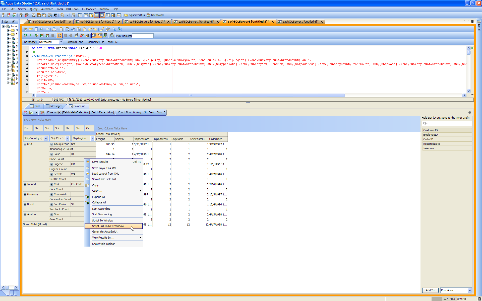Collapse the USA row group

pyautogui.click(x=25, y=144)
